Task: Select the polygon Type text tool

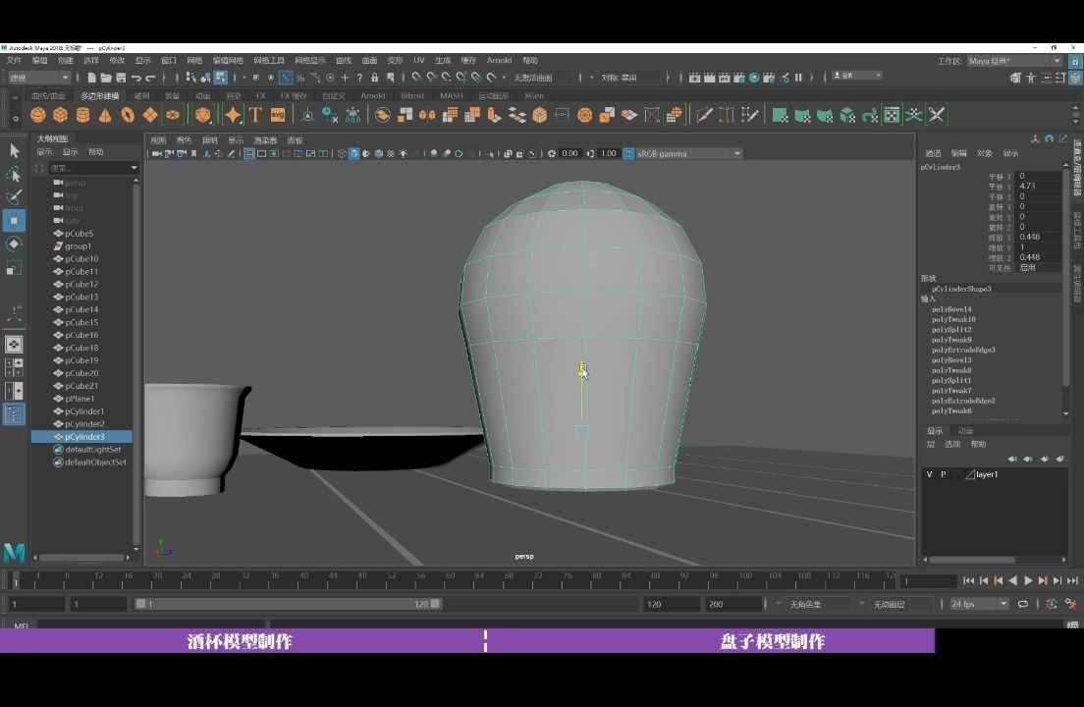Action: tap(255, 115)
